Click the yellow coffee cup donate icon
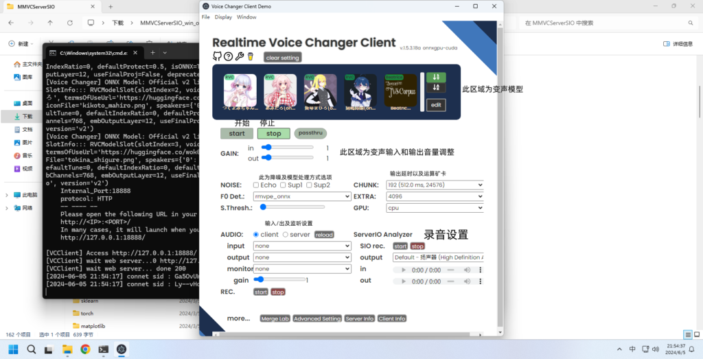 pyautogui.click(x=251, y=56)
